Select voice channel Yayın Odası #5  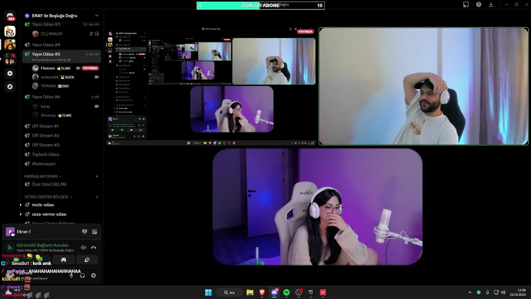coord(61,56)
